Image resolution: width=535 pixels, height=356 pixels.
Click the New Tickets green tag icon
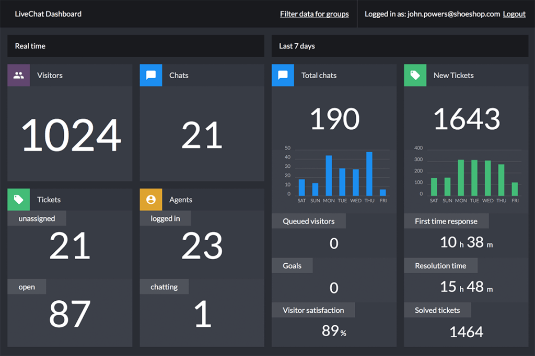pos(415,75)
